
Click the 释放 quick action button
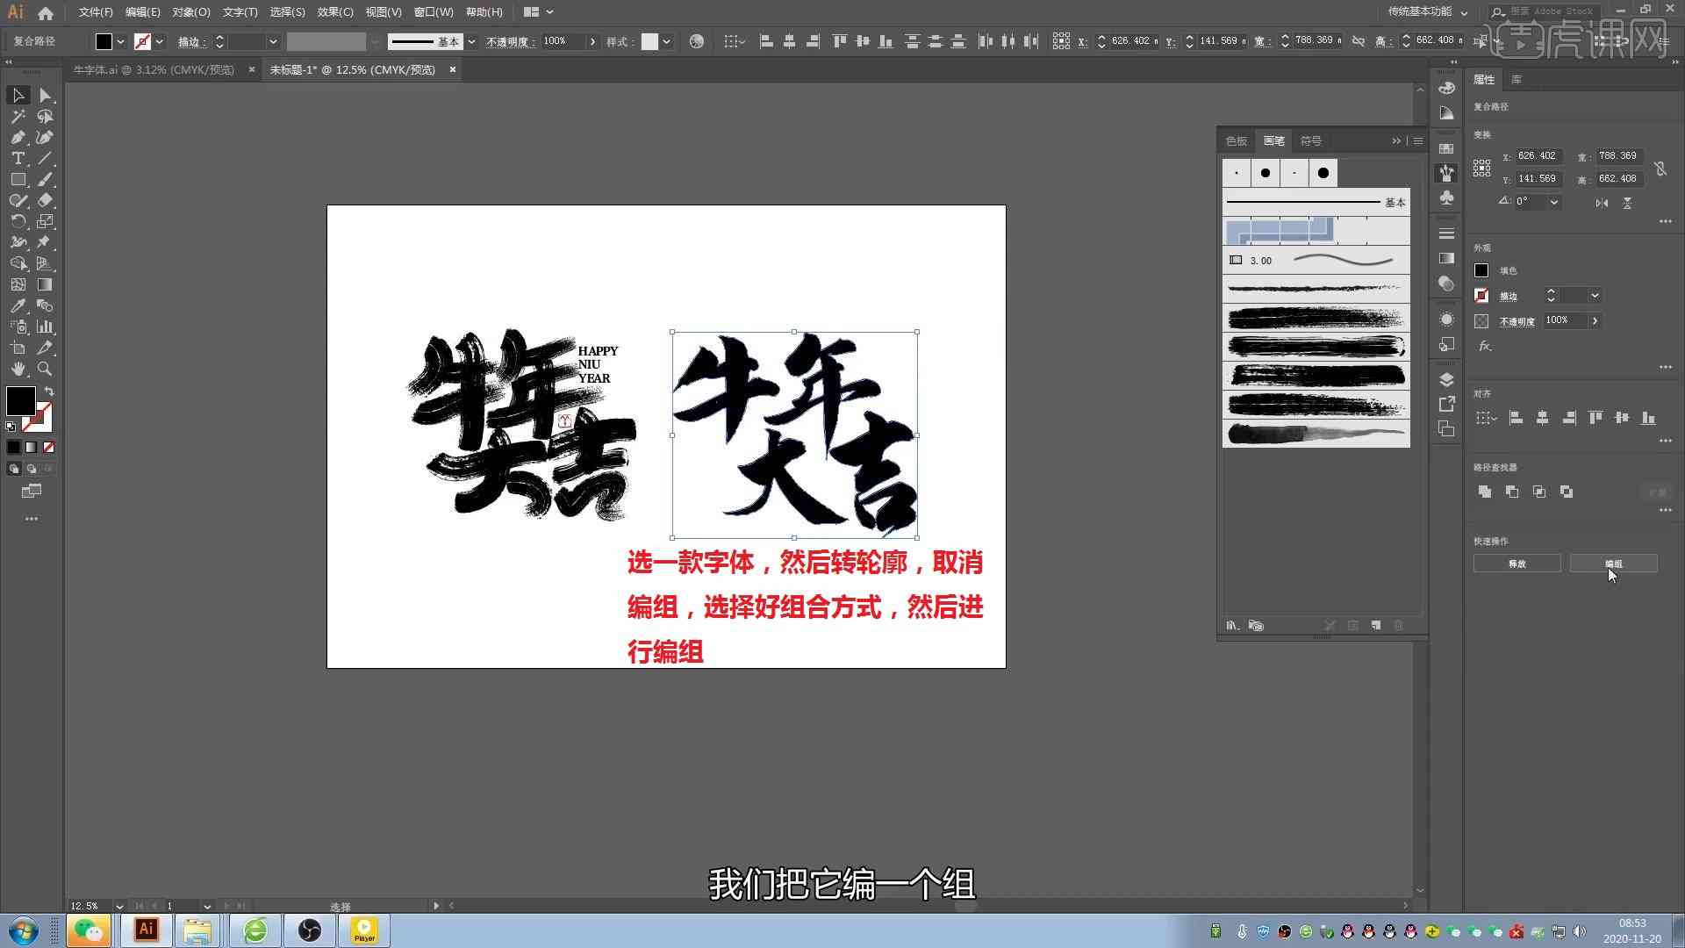pos(1517,564)
